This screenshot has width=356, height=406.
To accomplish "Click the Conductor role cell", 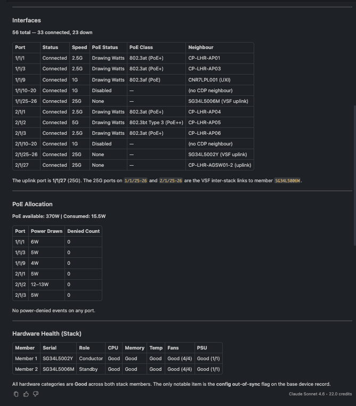I will 91,359.
